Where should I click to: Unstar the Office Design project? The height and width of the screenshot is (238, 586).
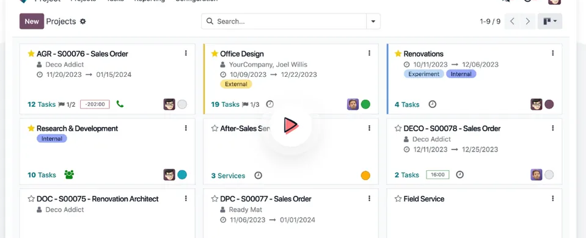click(214, 54)
